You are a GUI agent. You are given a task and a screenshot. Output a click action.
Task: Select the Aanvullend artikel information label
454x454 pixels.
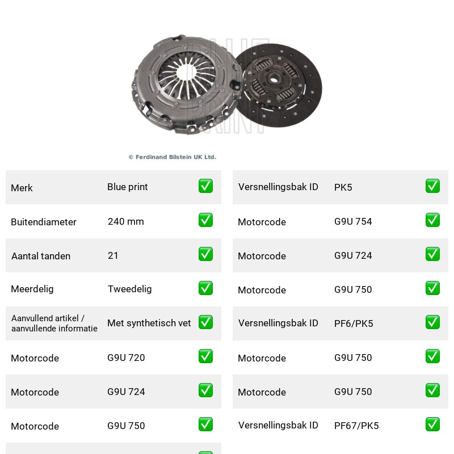pos(54,323)
